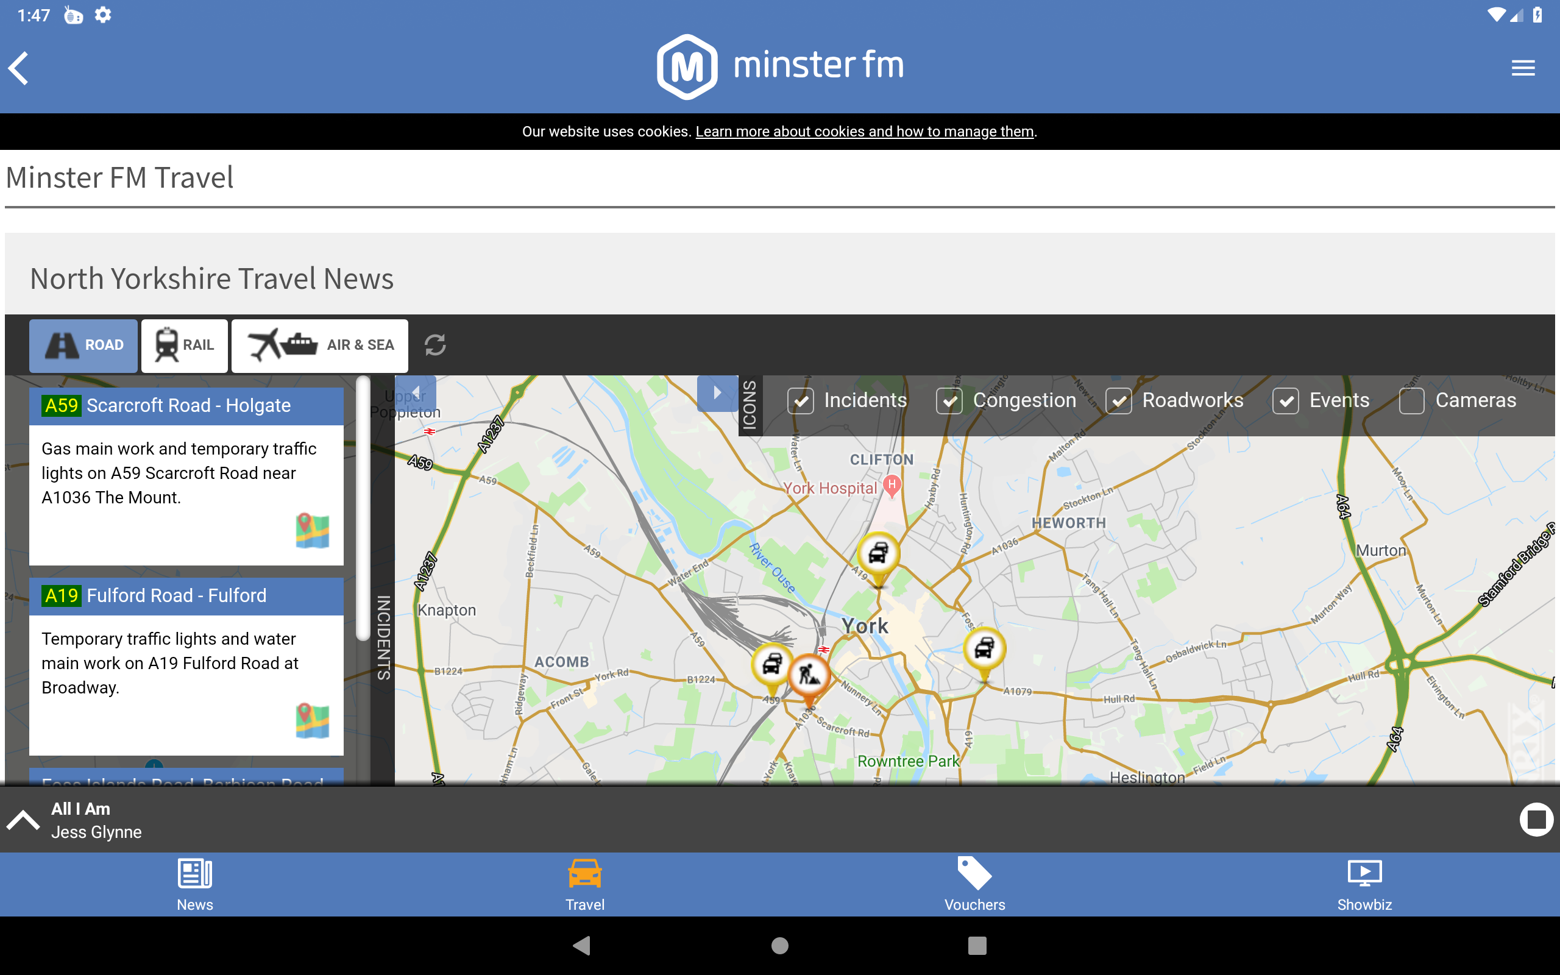Toggle the Congestion checkbox
Image resolution: width=1560 pixels, height=975 pixels.
point(949,400)
